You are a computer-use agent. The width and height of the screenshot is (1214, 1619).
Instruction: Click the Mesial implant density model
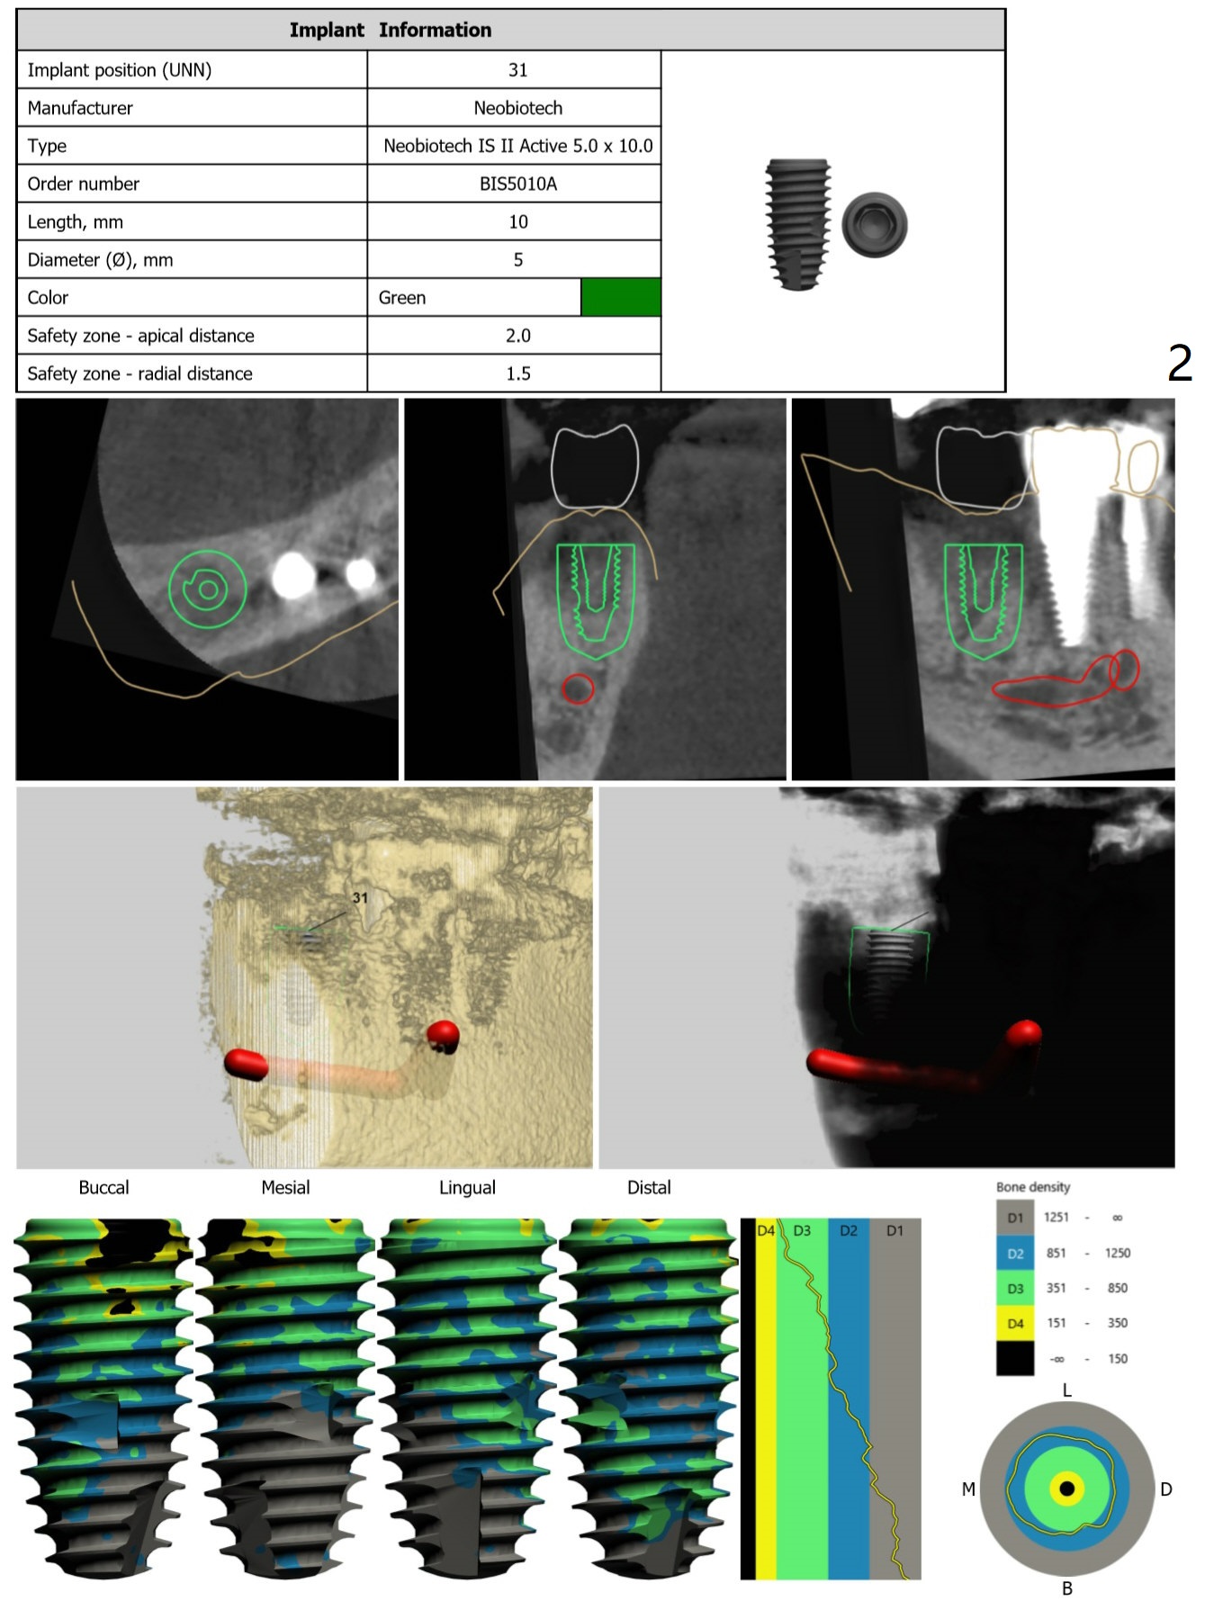285,1398
